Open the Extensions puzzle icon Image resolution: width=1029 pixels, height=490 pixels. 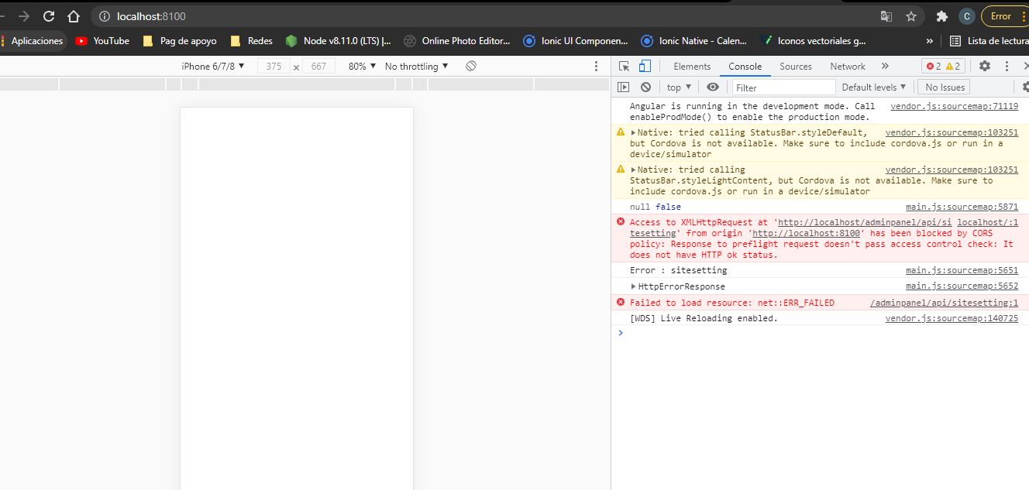(x=941, y=16)
